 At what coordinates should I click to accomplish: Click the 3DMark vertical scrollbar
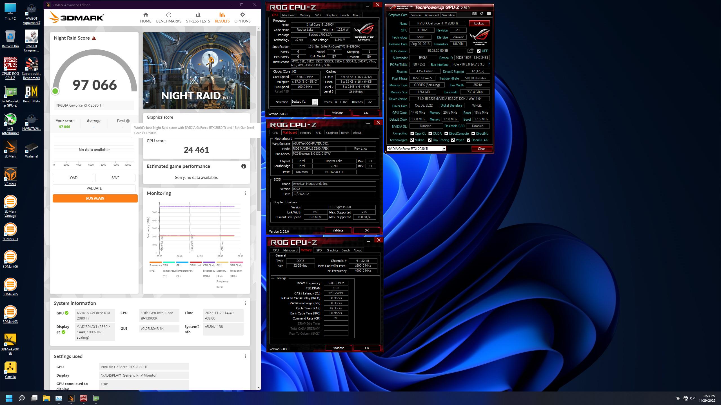(x=259, y=121)
